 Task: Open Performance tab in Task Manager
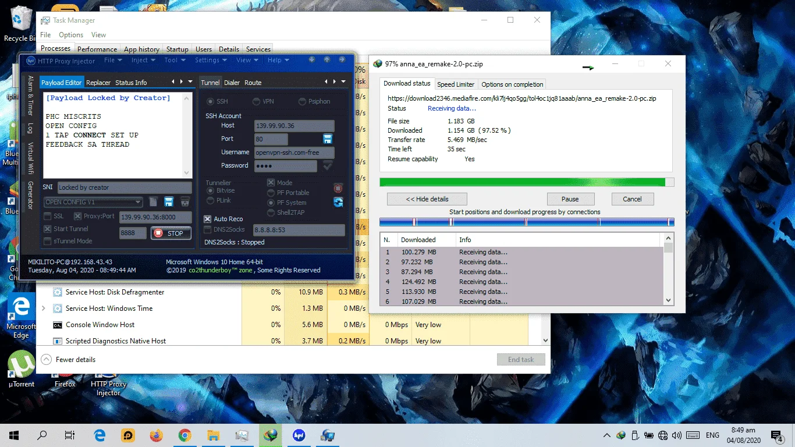97,49
